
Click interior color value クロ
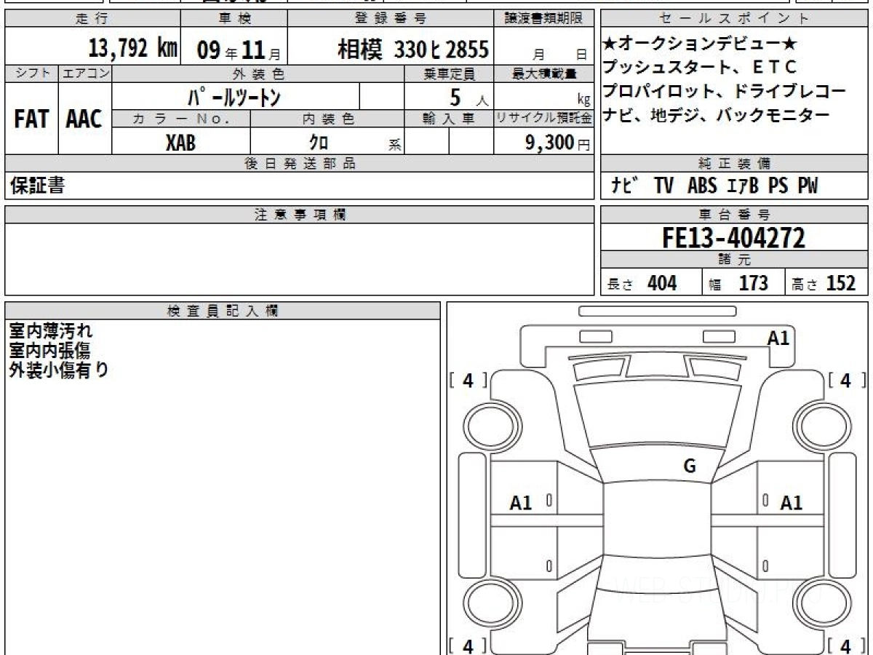[x=319, y=142]
